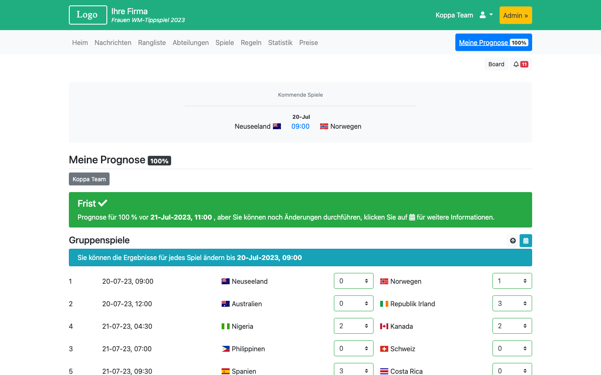This screenshot has height=375, width=601.
Task: Open the Neuseeland score dropdown
Action: coord(354,281)
